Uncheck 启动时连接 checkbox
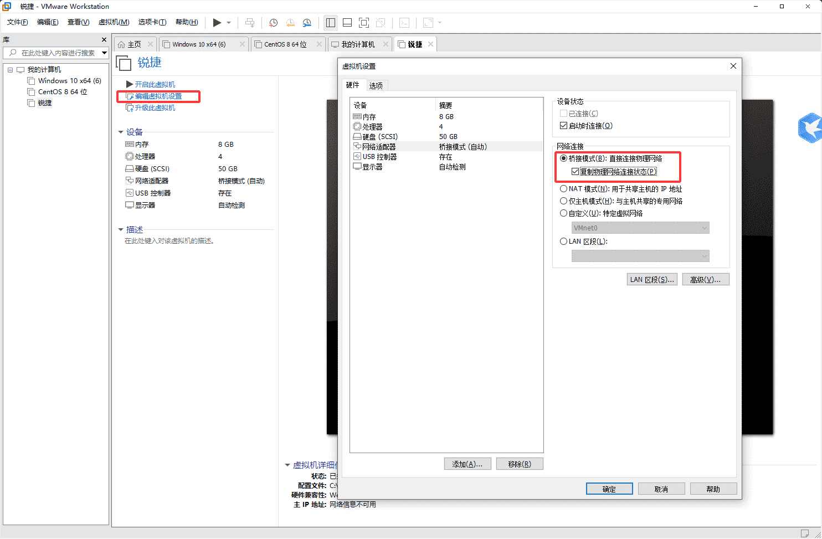 point(563,126)
